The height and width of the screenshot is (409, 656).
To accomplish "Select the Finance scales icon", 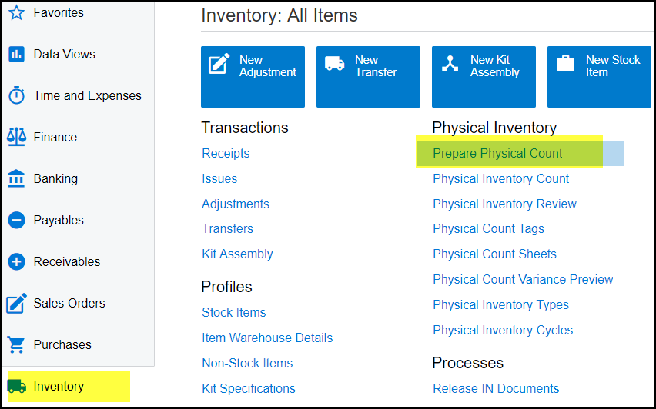I will (16, 137).
